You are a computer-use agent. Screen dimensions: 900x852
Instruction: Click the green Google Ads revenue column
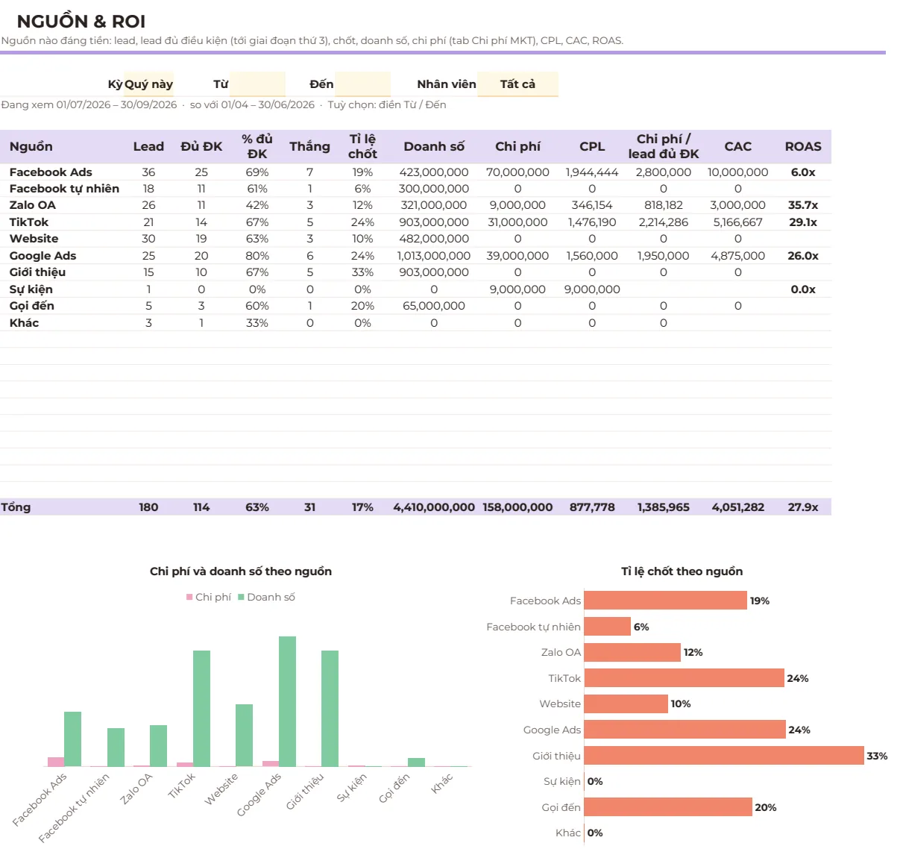pos(288,701)
